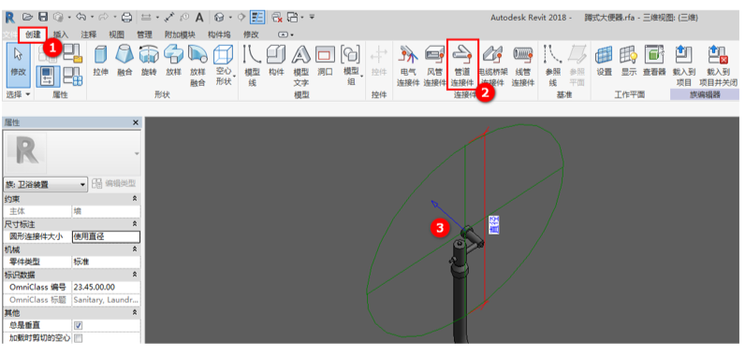Open the 族: 卫浴装置 family dropdown
Screen dimensions: 745x355
point(45,184)
